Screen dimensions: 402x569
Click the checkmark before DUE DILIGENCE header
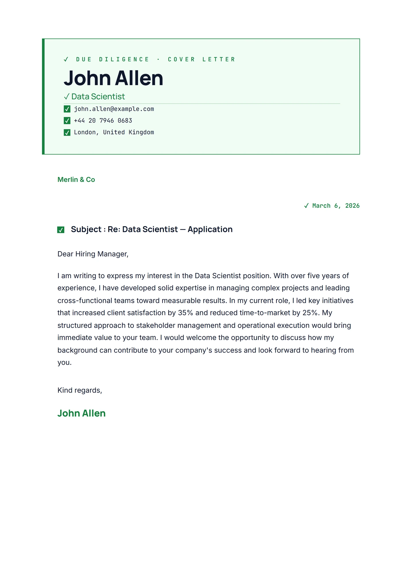66,59
